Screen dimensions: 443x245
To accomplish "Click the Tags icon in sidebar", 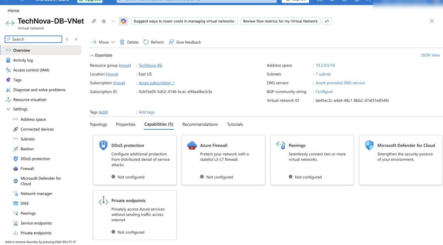I will tap(8, 80).
